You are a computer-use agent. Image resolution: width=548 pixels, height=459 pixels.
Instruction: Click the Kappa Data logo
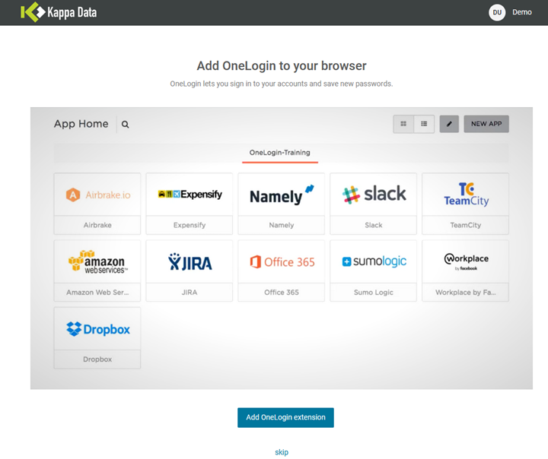pyautogui.click(x=59, y=12)
